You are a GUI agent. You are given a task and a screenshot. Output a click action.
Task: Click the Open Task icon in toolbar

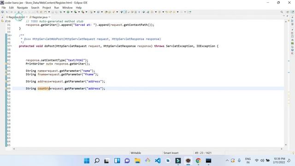point(110,12)
